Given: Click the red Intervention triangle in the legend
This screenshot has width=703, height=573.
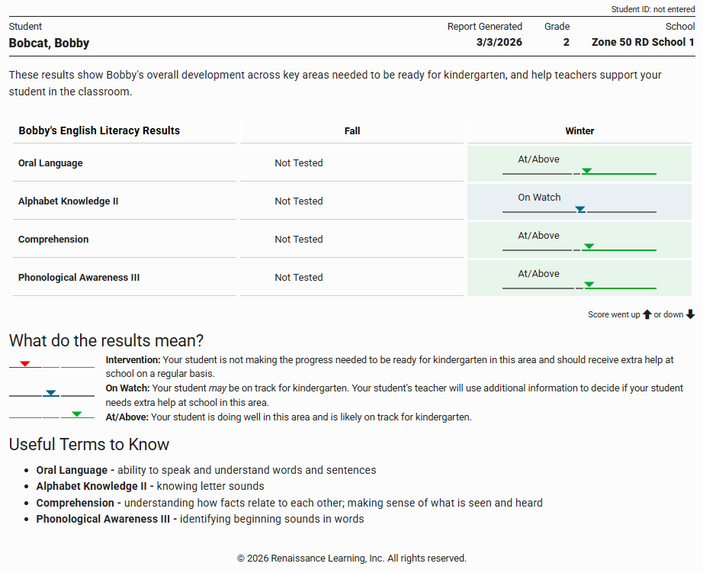Looking at the screenshot, I should point(25,364).
